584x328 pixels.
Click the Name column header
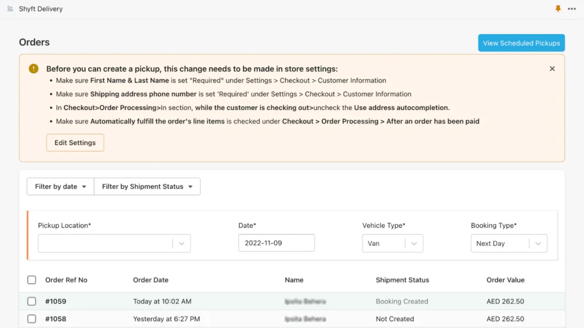coord(294,280)
